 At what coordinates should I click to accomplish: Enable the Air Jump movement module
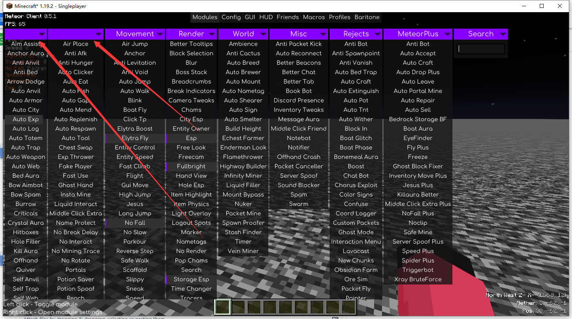tap(135, 44)
